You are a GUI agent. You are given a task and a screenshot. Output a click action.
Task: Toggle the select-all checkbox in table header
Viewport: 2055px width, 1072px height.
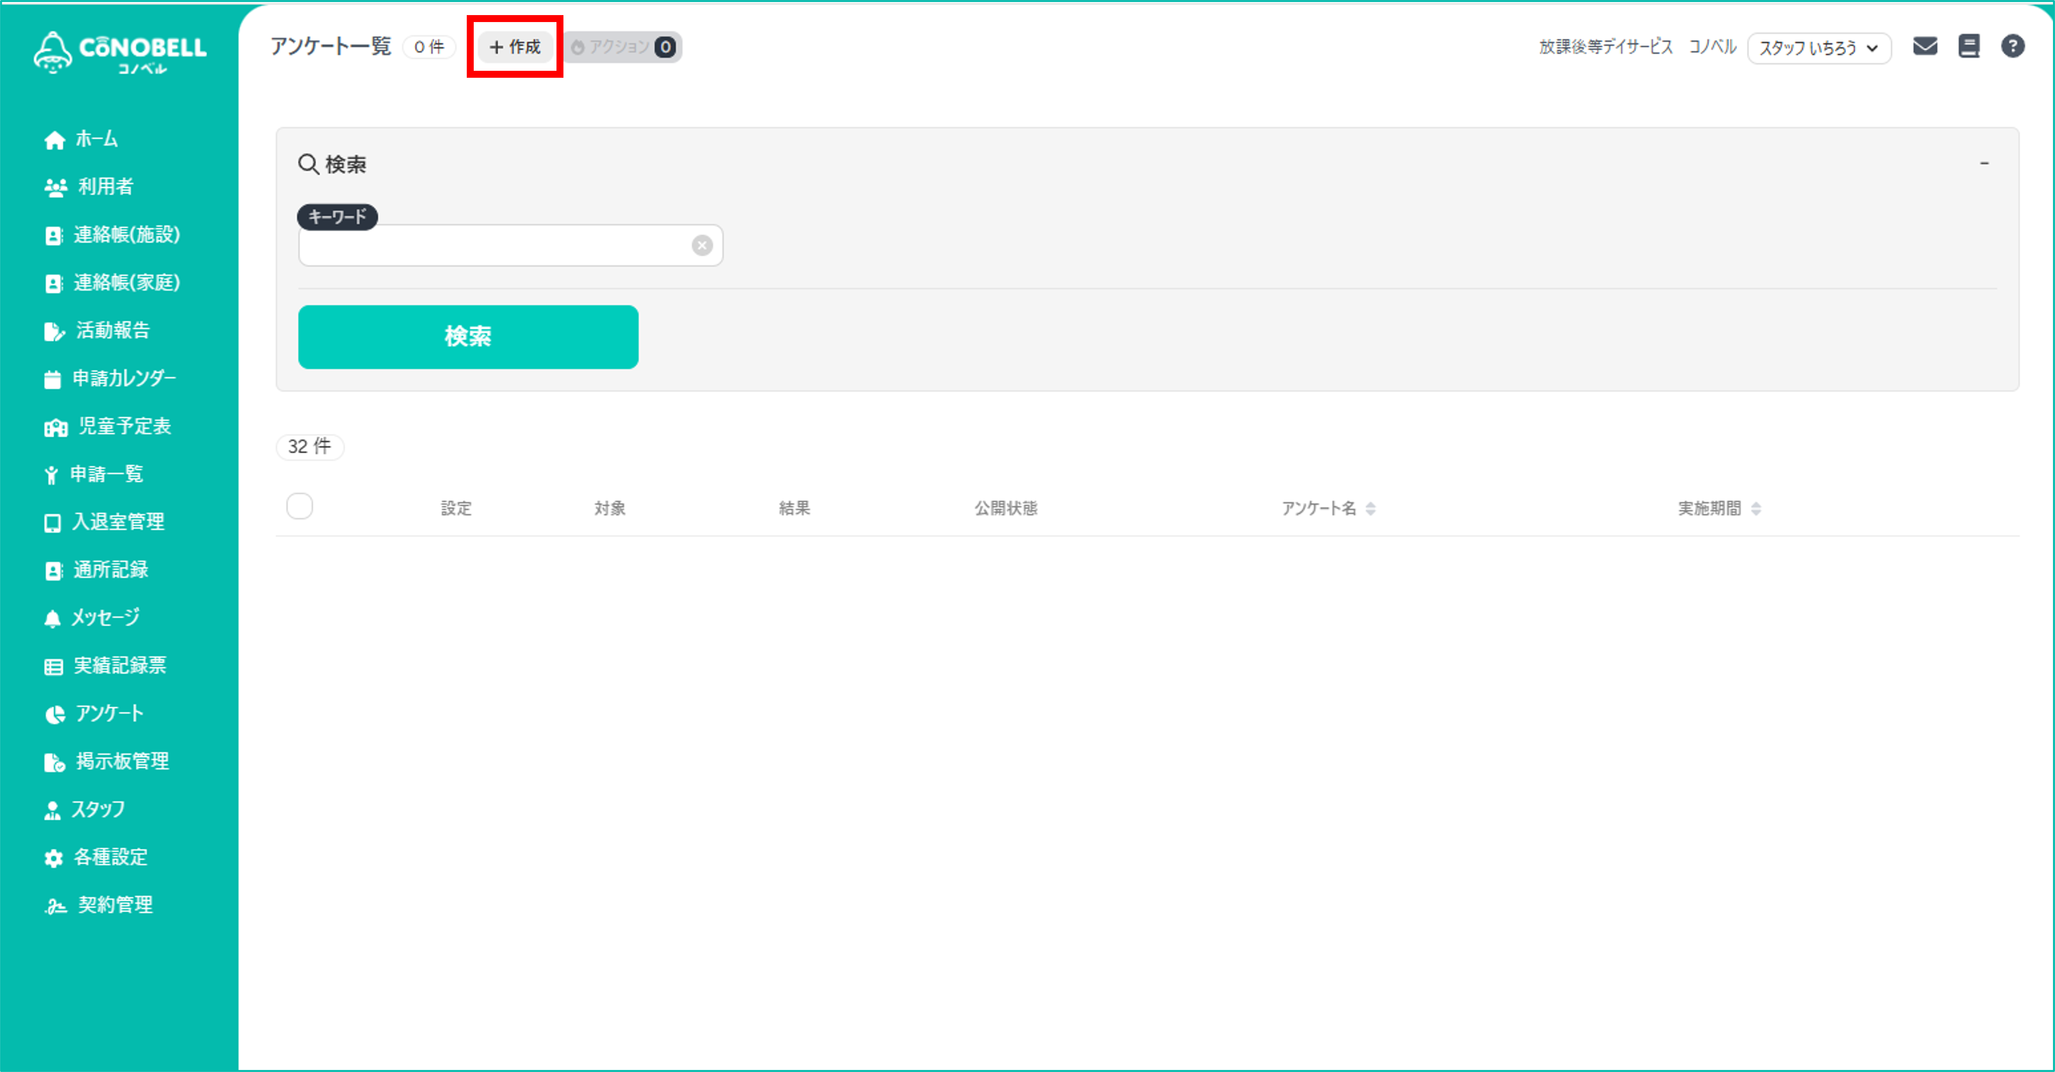click(299, 506)
